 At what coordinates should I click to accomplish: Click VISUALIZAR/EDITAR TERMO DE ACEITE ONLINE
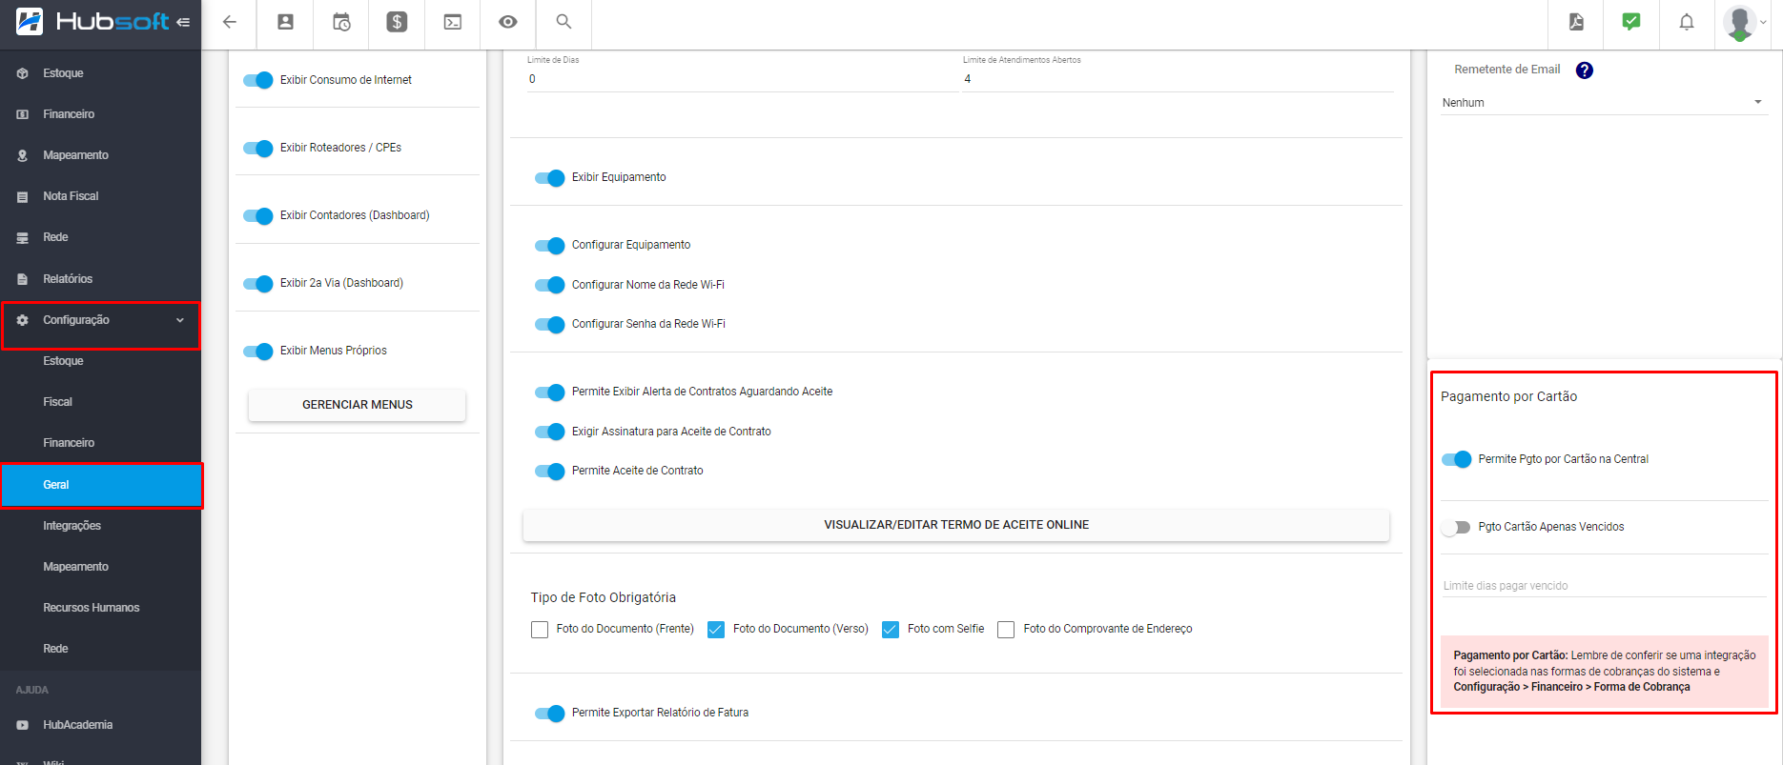point(956,525)
